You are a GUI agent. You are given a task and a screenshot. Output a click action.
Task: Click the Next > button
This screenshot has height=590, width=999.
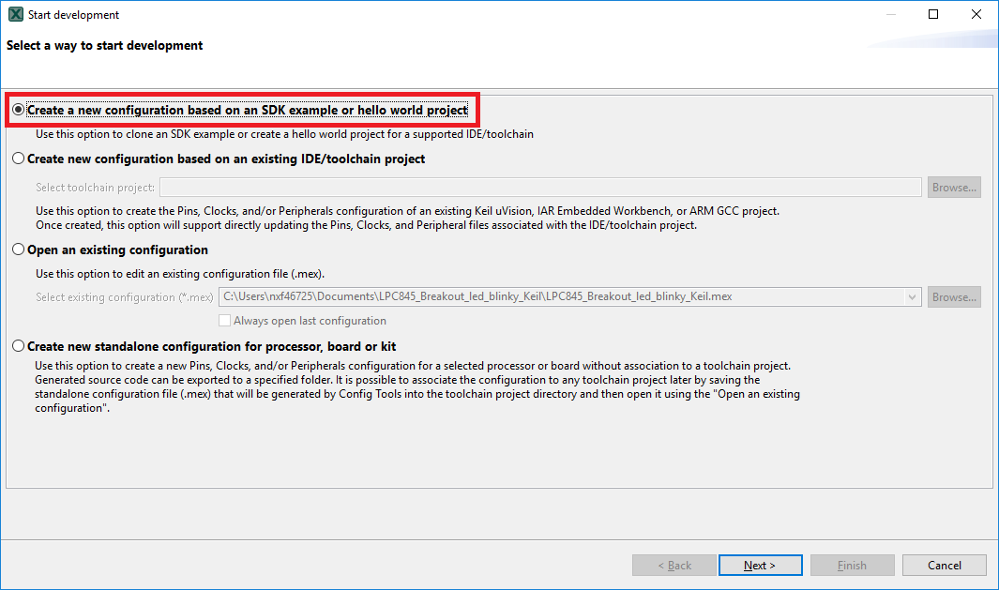(x=760, y=566)
